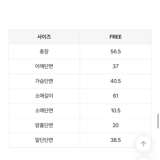Click the partially visible button at bottom right
This screenshot has height=160, width=160.
(144, 159)
